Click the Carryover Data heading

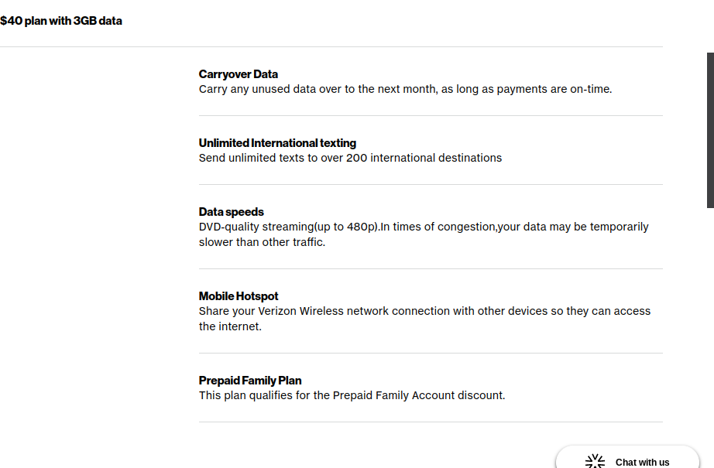[239, 74]
